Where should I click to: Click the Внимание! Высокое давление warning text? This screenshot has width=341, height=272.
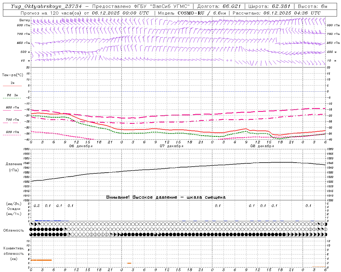pyautogui.click(x=166, y=197)
